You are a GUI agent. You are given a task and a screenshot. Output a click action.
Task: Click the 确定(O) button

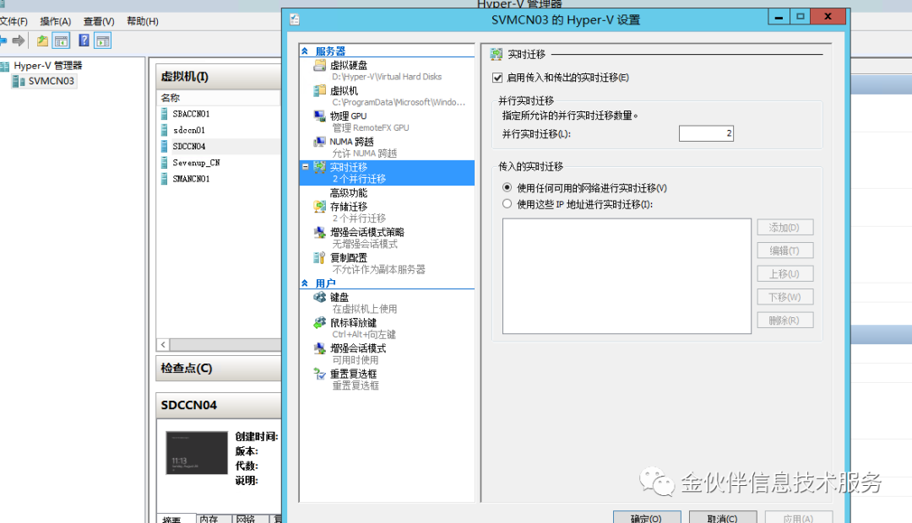[647, 517]
